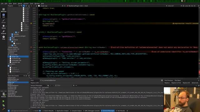
Task: Click Find Next button
Action: click(x=178, y=80)
